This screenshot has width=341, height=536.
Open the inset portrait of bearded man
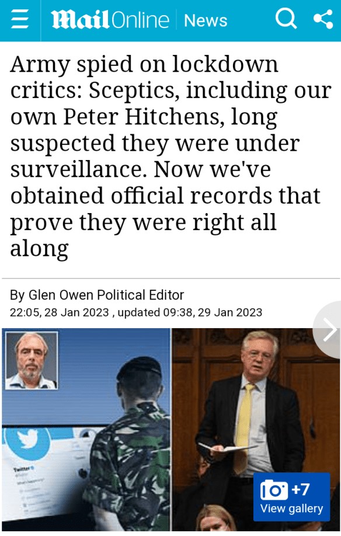click(x=32, y=360)
